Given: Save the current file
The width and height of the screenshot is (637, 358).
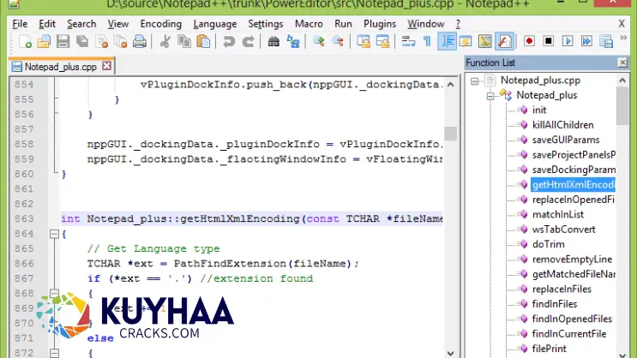Looking at the screenshot, I should (x=63, y=41).
